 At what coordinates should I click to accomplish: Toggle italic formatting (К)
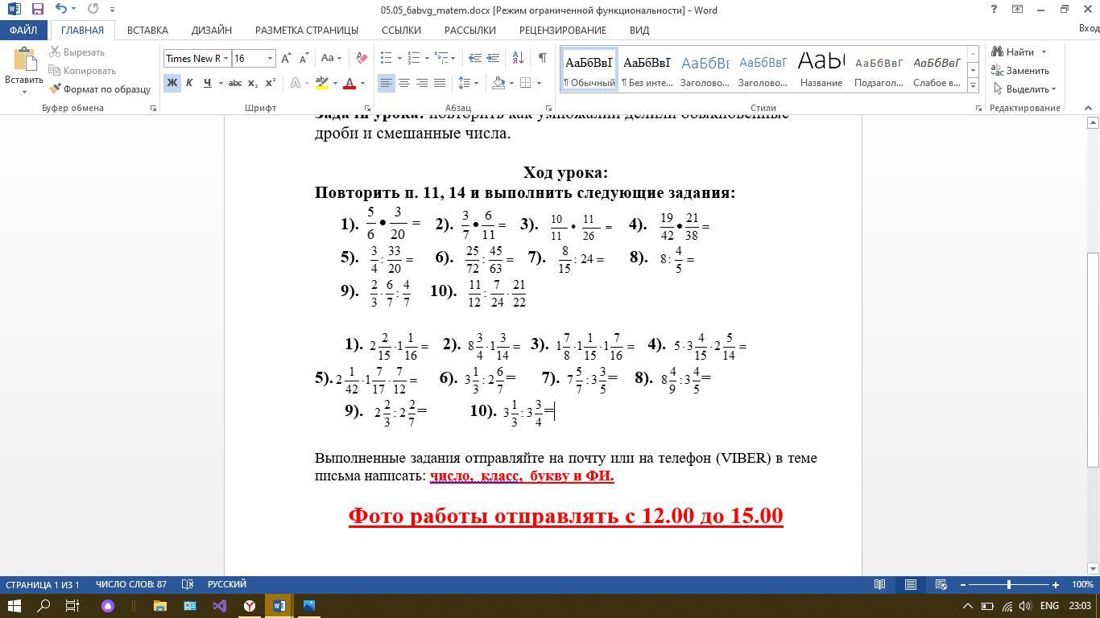click(189, 83)
